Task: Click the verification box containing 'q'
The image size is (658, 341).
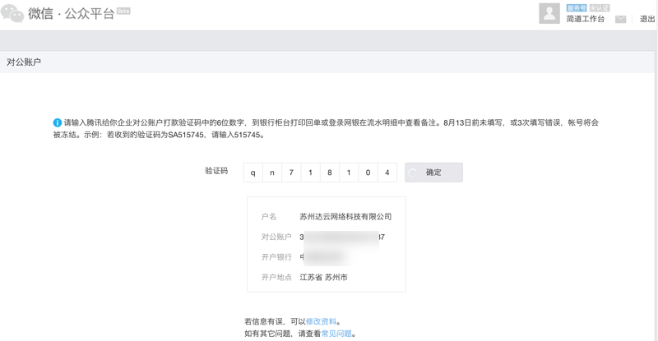Action: tap(253, 173)
